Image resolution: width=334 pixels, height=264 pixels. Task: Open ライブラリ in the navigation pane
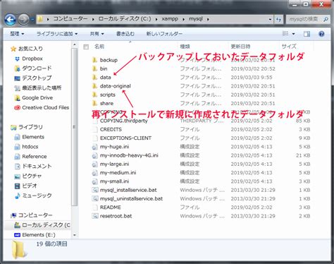point(30,127)
